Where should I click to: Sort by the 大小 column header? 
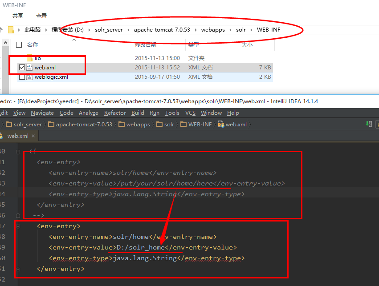tap(247, 44)
